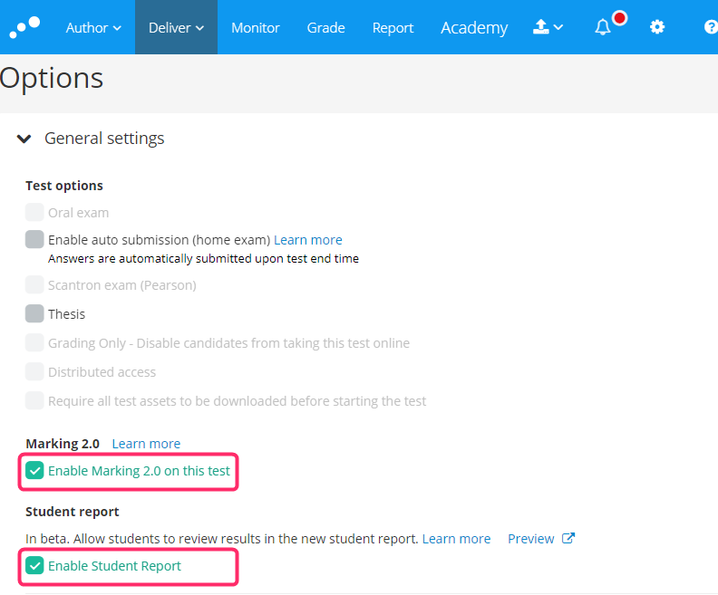Open external-link icon beside Preview

click(568, 538)
